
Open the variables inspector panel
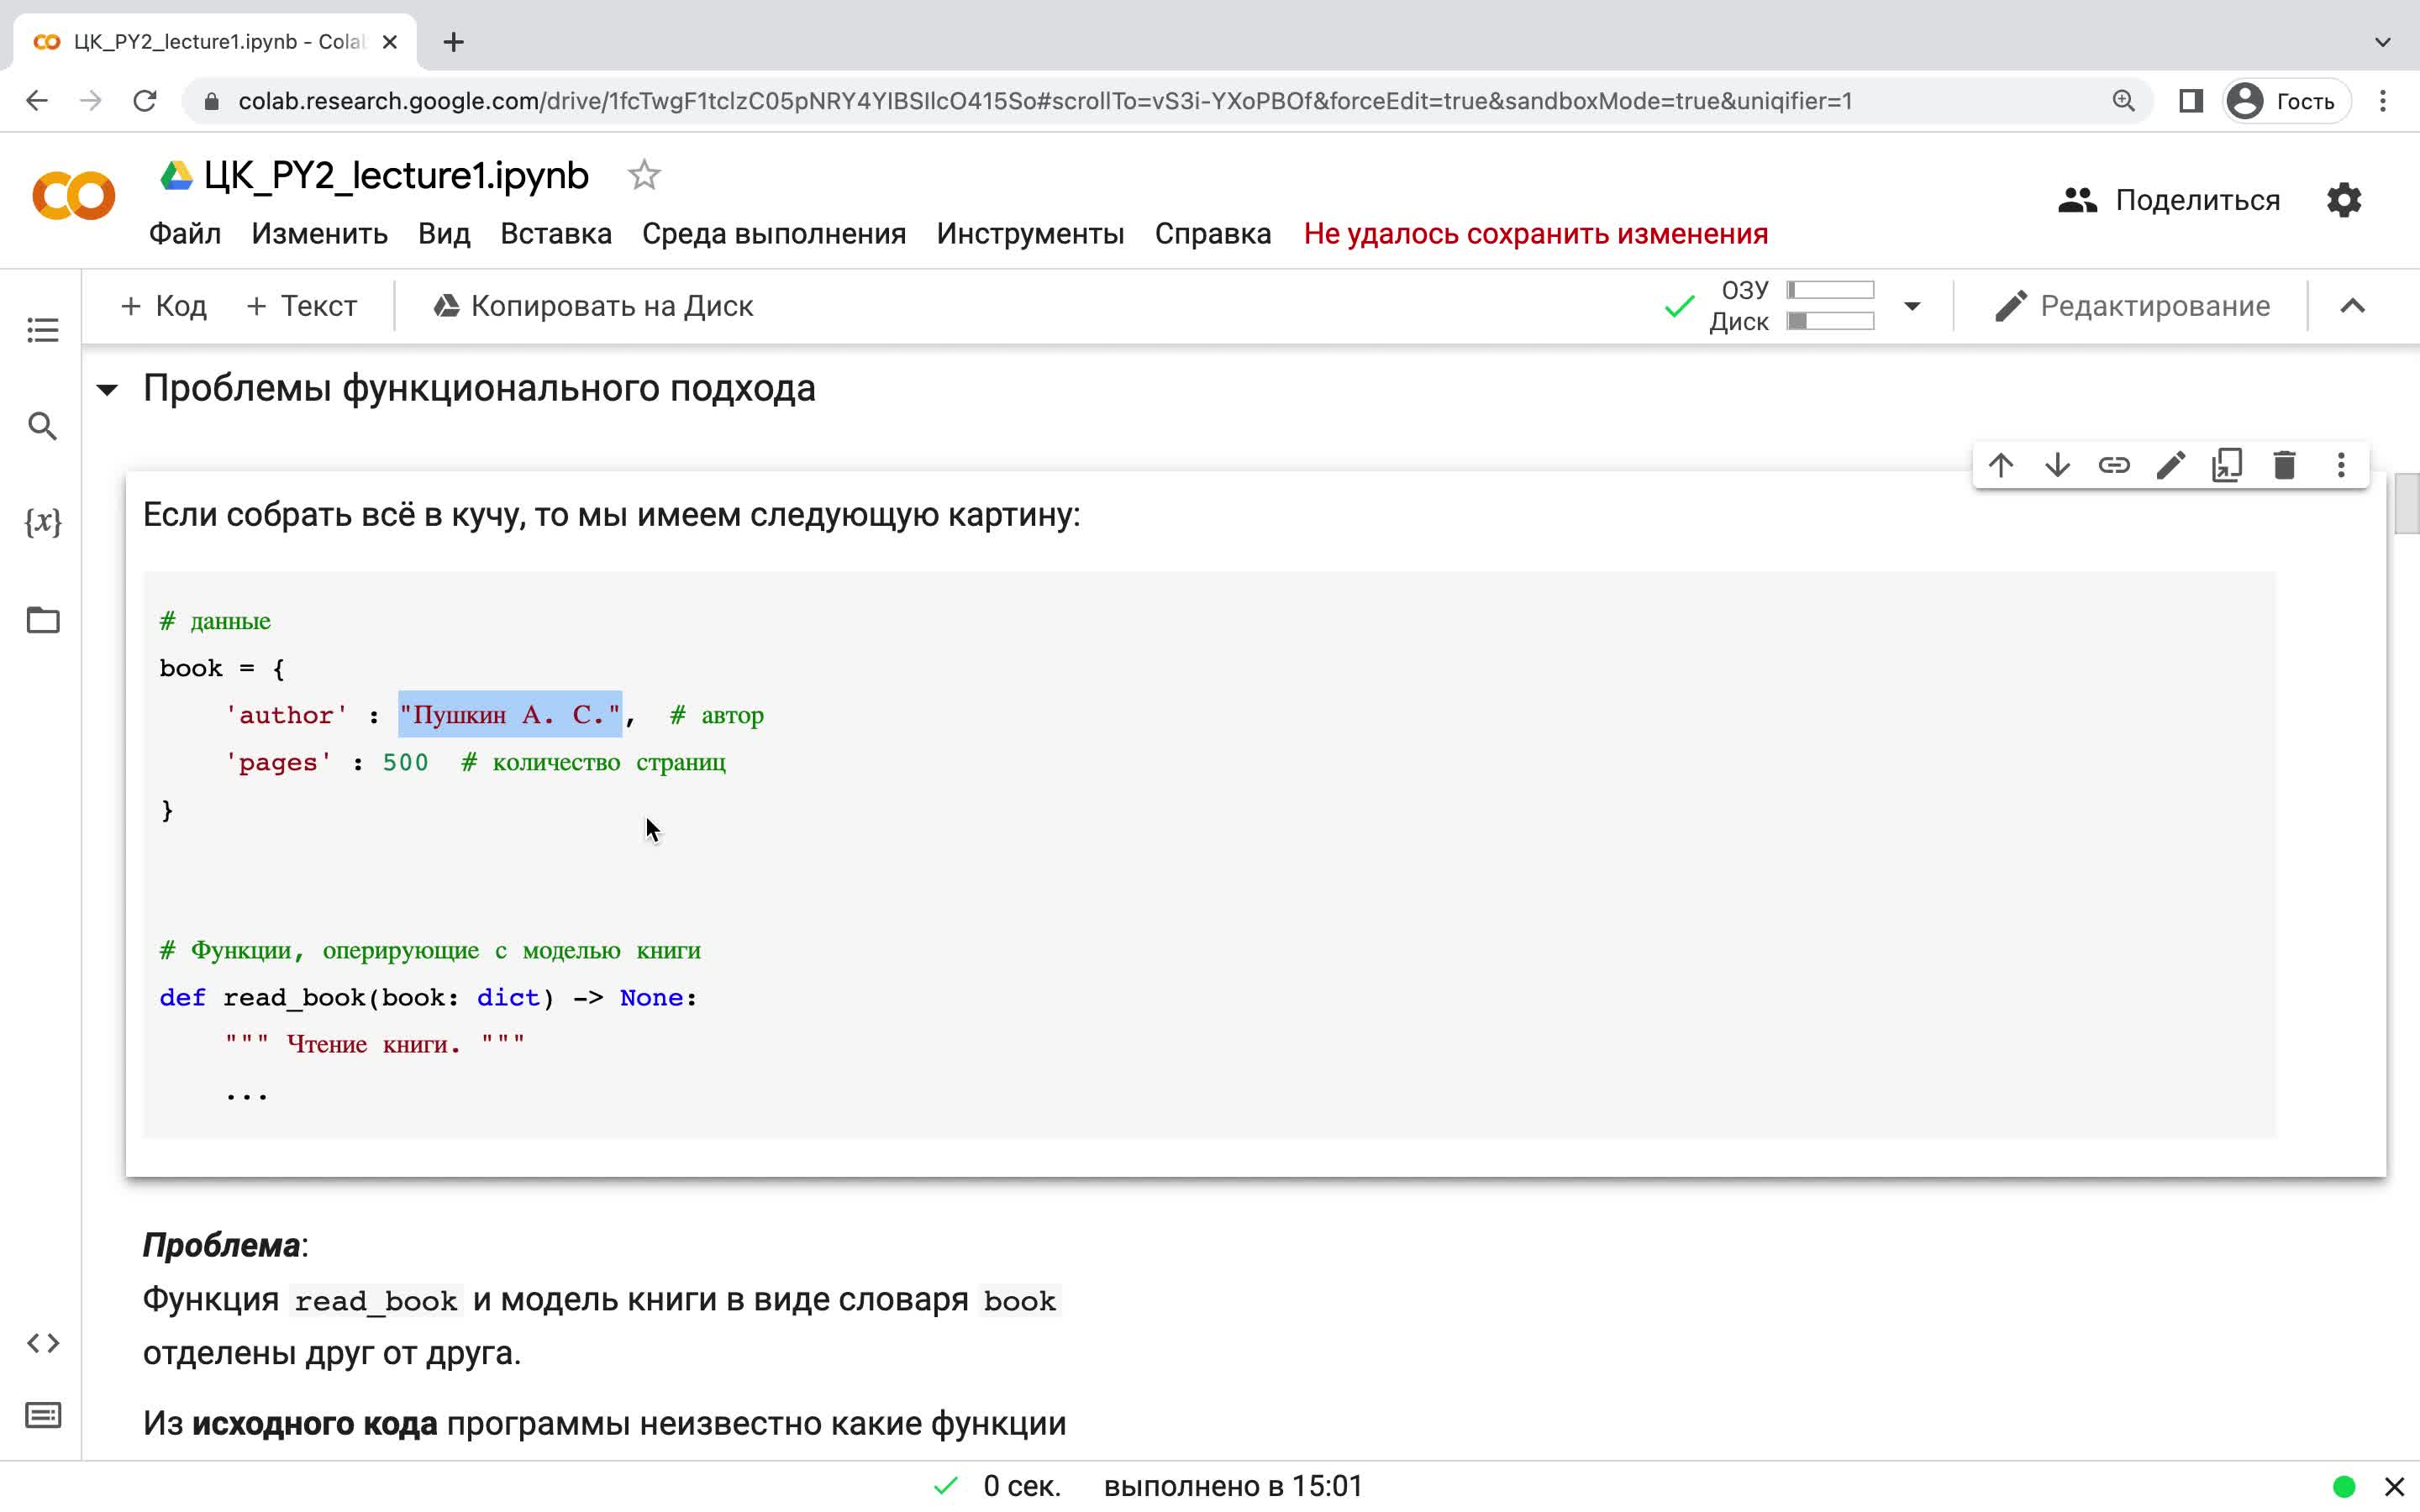[x=42, y=522]
